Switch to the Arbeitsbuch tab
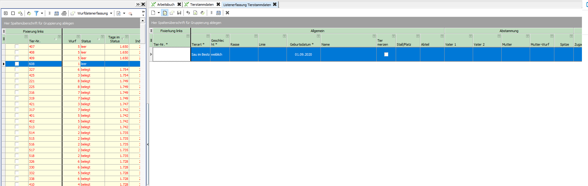Image resolution: width=588 pixels, height=186 pixels. pos(166,5)
